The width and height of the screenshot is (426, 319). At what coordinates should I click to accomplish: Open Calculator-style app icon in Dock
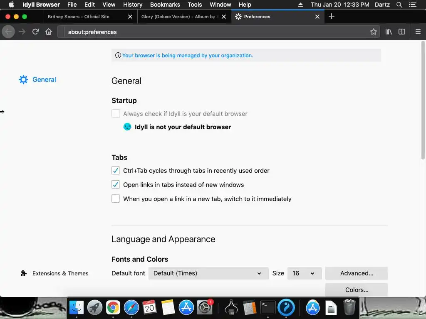tap(250, 308)
